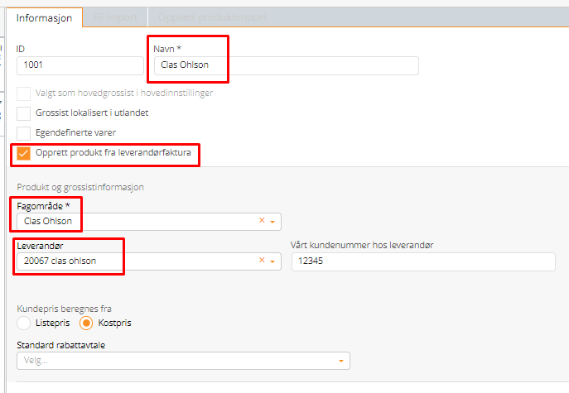
Task: Enable Grossist lokalisert i utlandet checkbox
Action: pos(24,113)
